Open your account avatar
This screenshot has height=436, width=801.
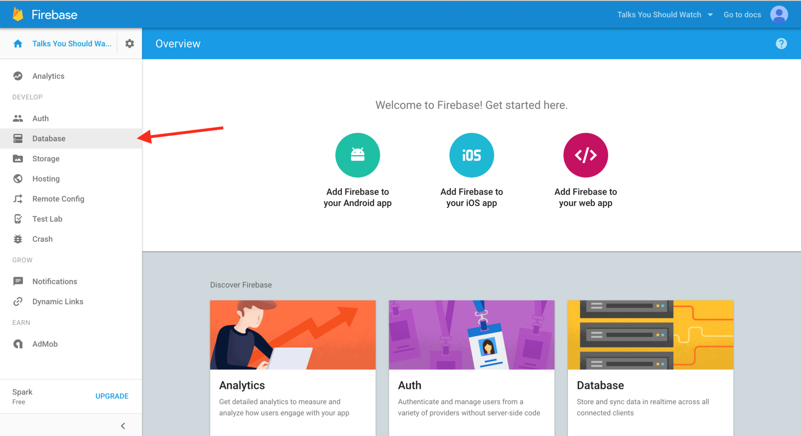pos(779,14)
